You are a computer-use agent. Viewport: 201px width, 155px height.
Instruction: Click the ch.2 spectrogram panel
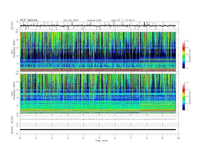(98, 94)
